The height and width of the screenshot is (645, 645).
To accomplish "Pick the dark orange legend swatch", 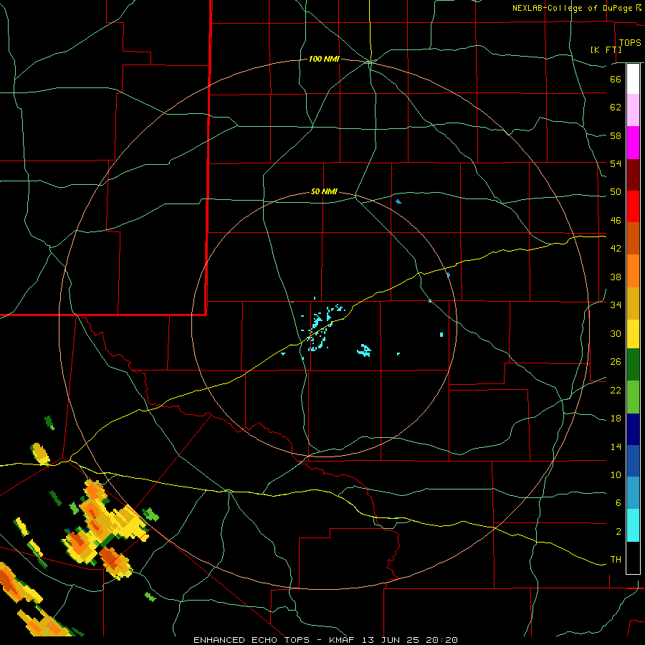I will coord(633,238).
